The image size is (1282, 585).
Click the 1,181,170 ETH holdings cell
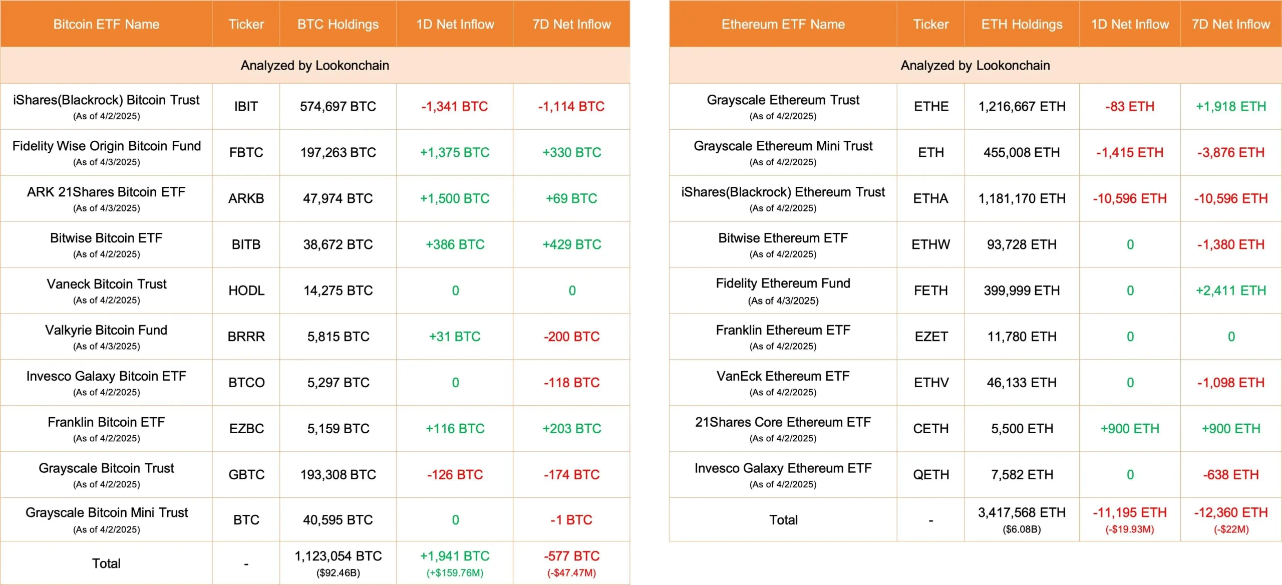1022,198
